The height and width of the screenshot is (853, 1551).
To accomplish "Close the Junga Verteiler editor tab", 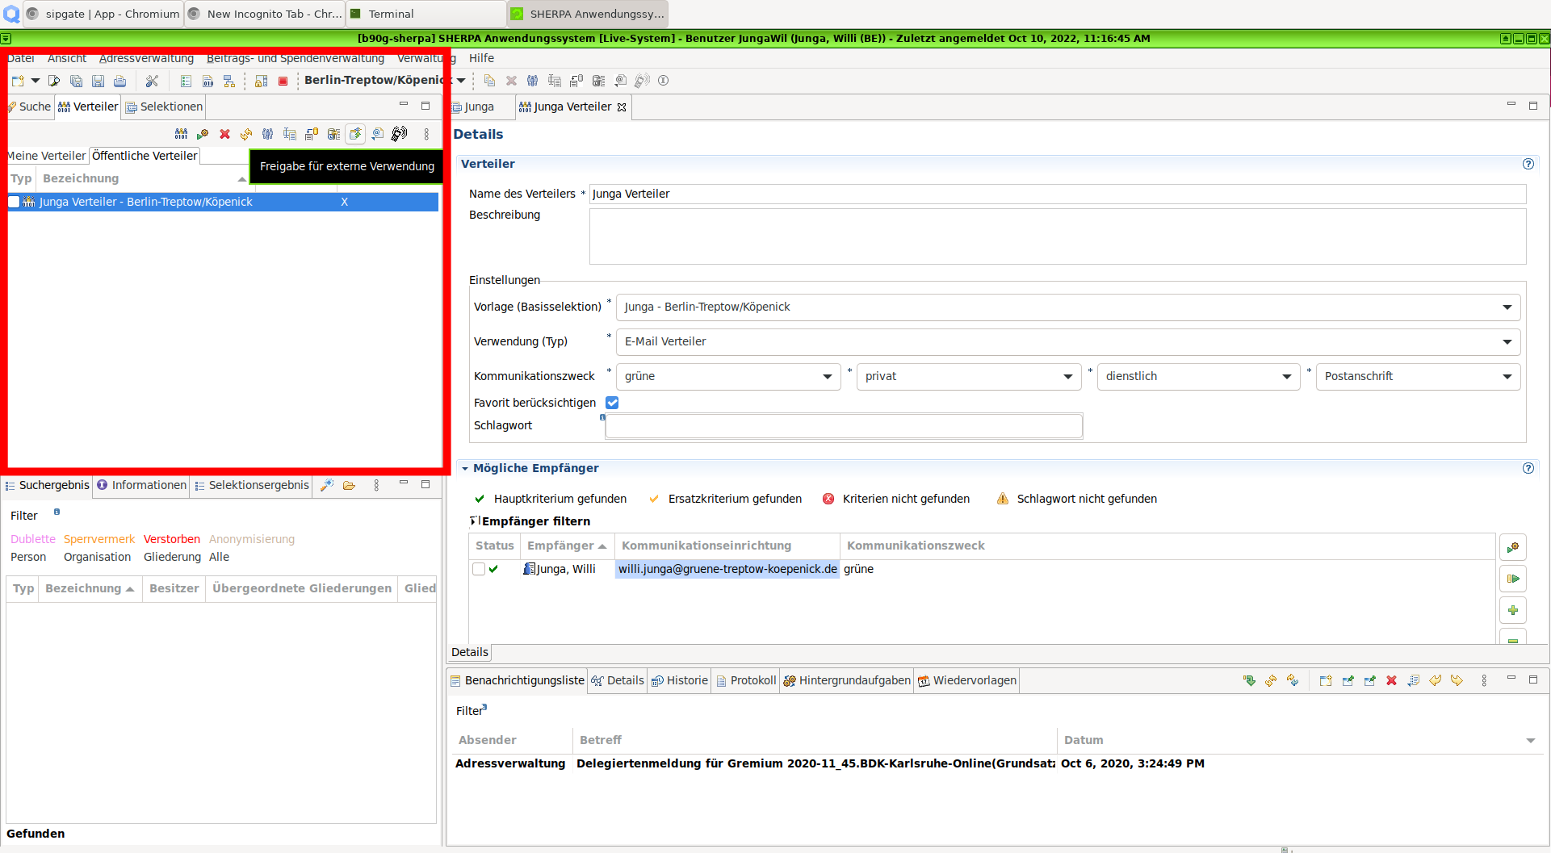I will pyautogui.click(x=622, y=107).
